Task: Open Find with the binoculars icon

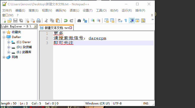Action: [x=79, y=21]
